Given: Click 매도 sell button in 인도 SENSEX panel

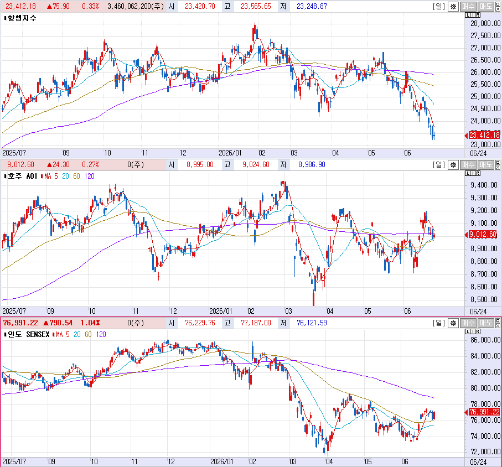Looking at the screenshot, I should (x=486, y=323).
